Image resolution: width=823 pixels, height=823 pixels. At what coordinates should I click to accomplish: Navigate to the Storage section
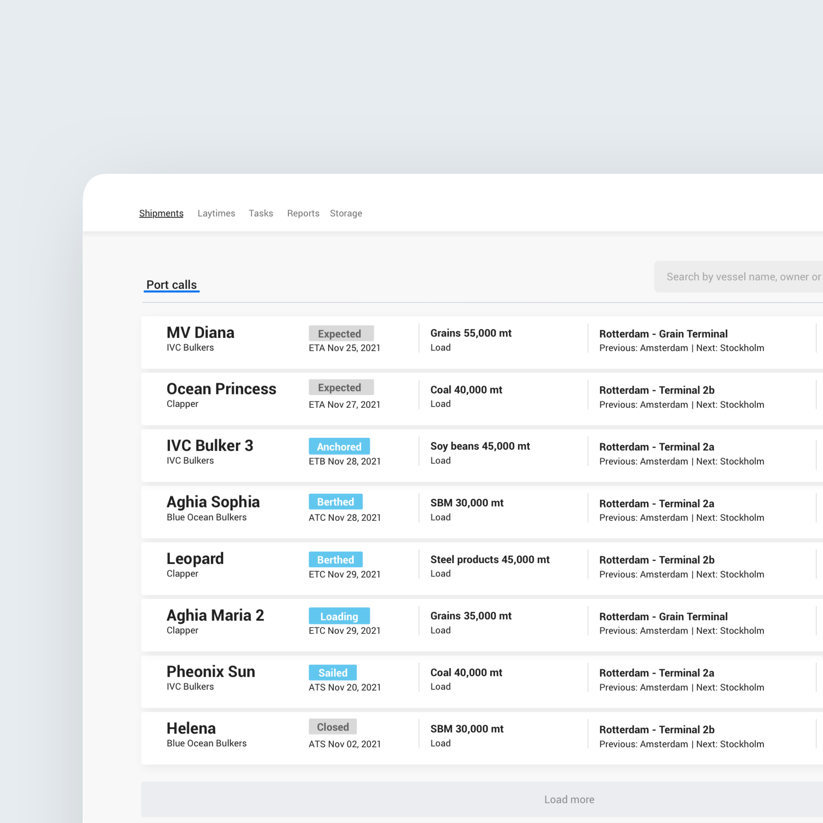point(346,213)
